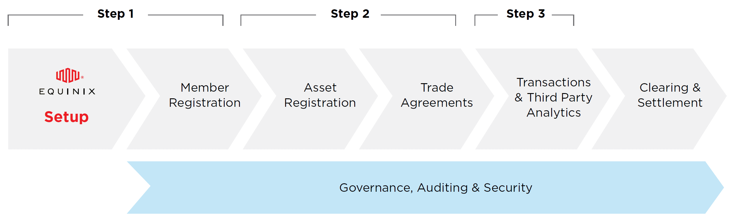
Task: Click the Governance, Auditing & Security banner
Action: tap(425, 188)
